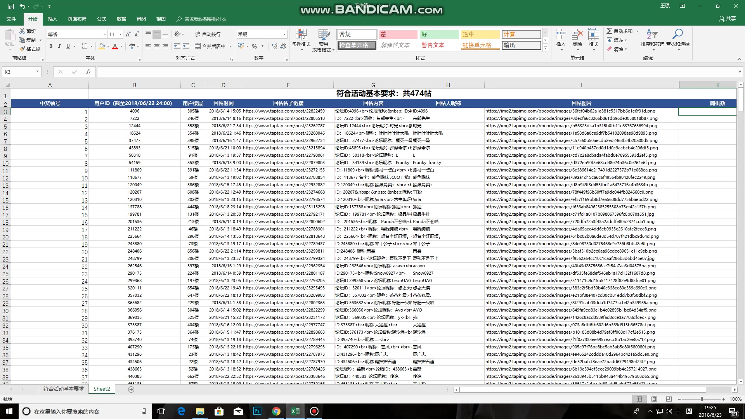Apply percent style number format
The image size is (745, 419).
(254, 46)
